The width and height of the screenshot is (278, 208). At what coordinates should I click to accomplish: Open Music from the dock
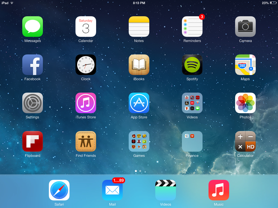point(219,190)
